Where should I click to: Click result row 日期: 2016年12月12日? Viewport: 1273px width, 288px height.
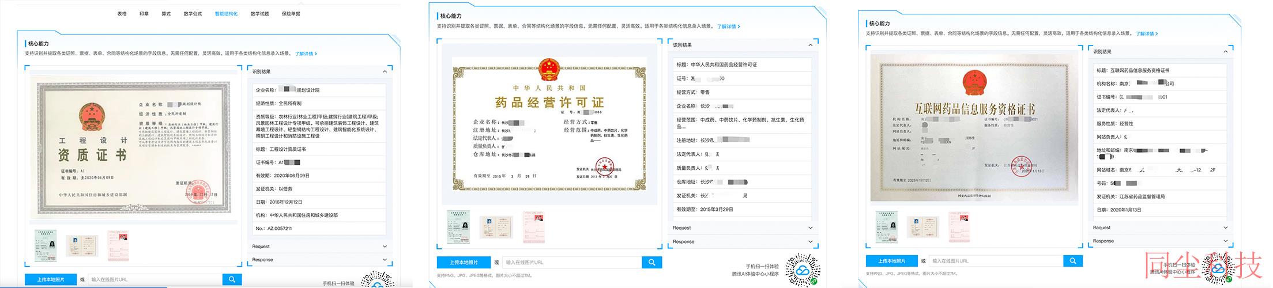point(319,202)
